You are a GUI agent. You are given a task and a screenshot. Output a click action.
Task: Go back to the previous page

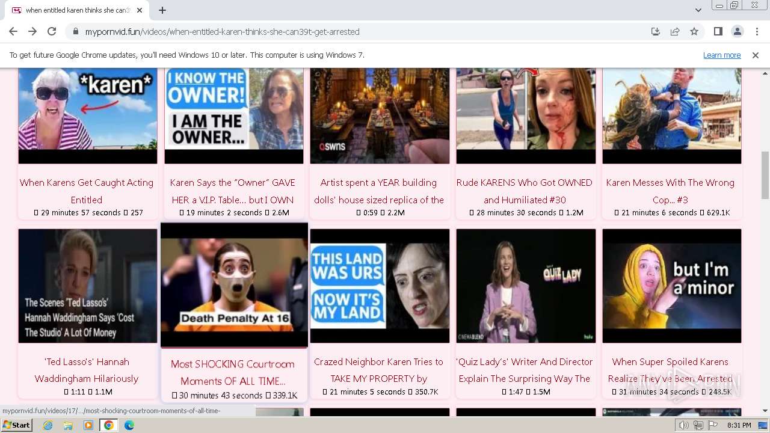[x=13, y=31]
